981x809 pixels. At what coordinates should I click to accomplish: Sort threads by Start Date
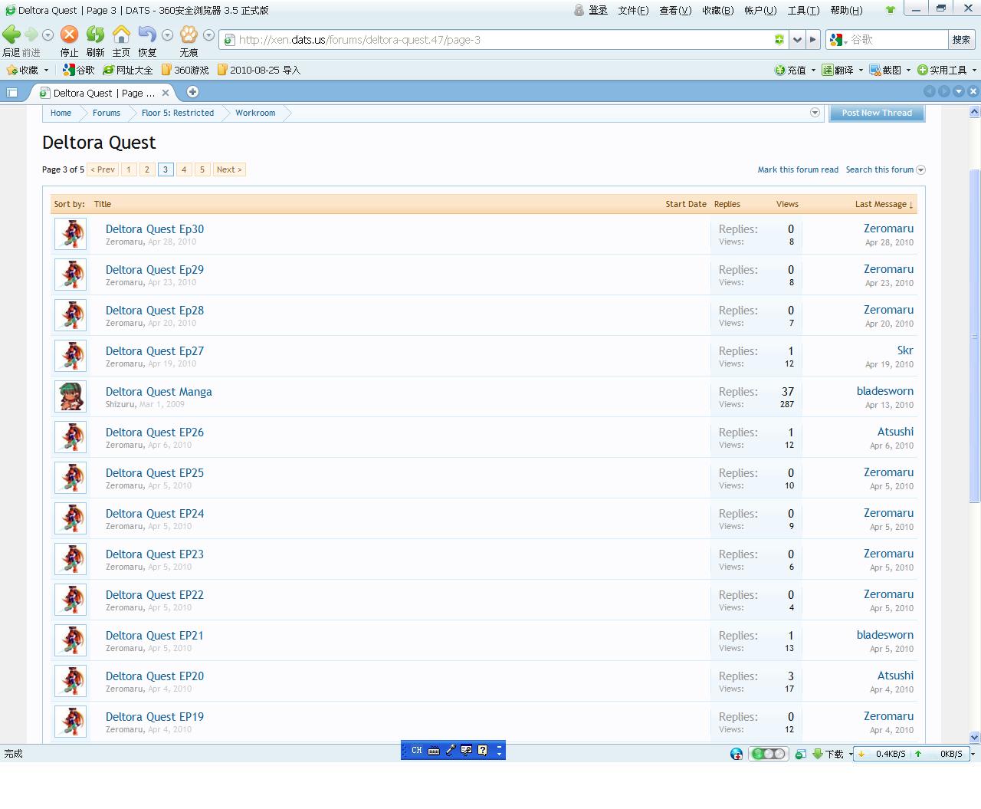[686, 204]
